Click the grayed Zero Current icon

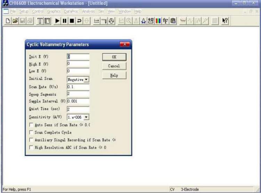[87, 21]
